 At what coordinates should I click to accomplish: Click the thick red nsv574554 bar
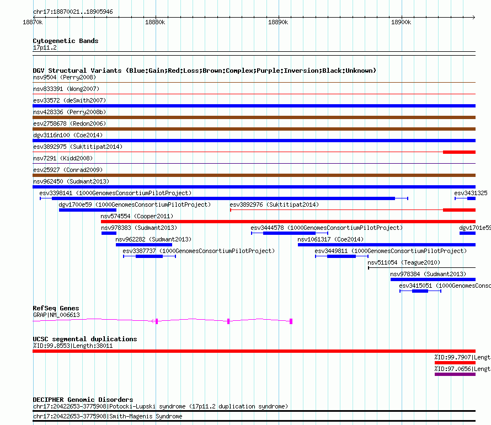(288, 222)
